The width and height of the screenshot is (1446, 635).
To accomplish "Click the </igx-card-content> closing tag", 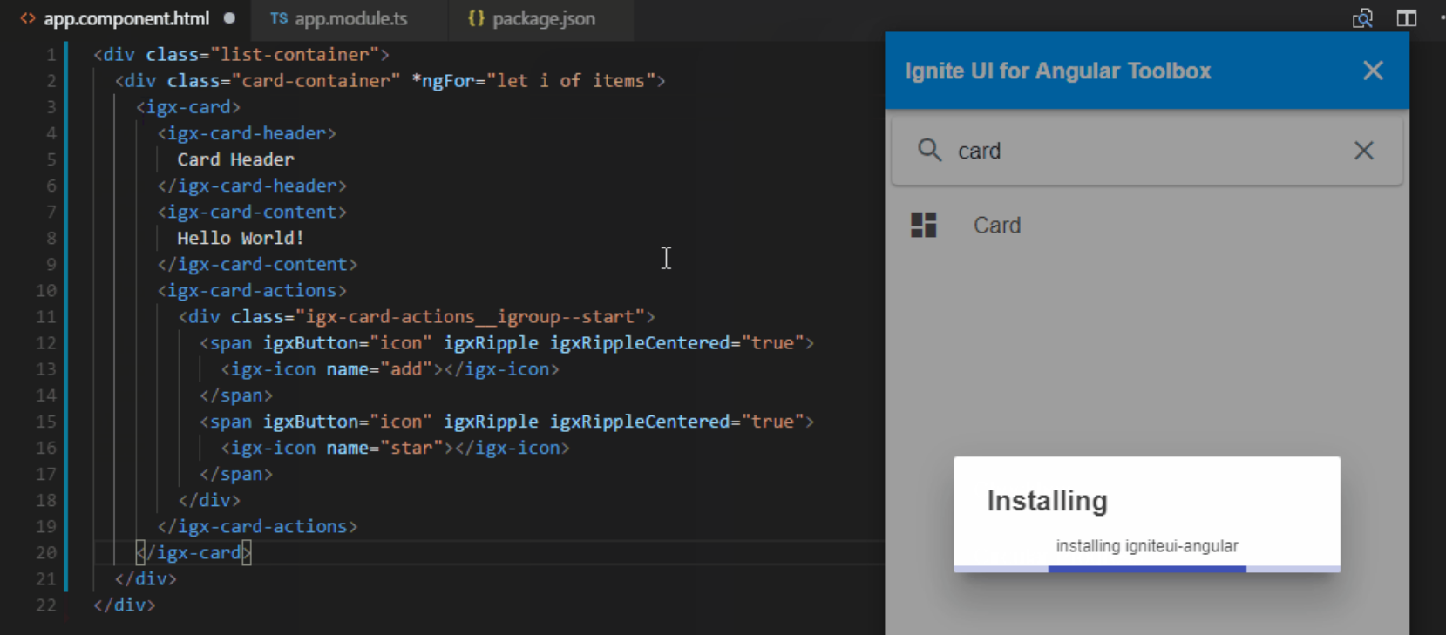I will click(x=257, y=264).
